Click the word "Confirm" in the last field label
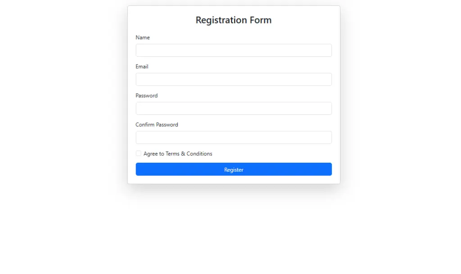Screen dimensions: 461x274 click(x=146, y=125)
